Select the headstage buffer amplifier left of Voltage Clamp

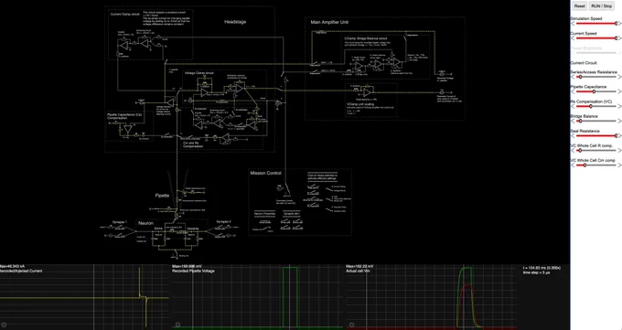point(170,102)
